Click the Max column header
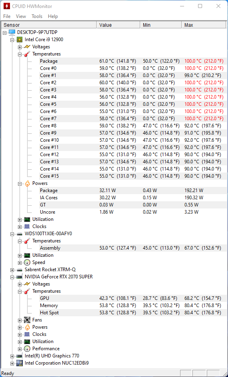This screenshot has width=228, height=377. (204, 25)
